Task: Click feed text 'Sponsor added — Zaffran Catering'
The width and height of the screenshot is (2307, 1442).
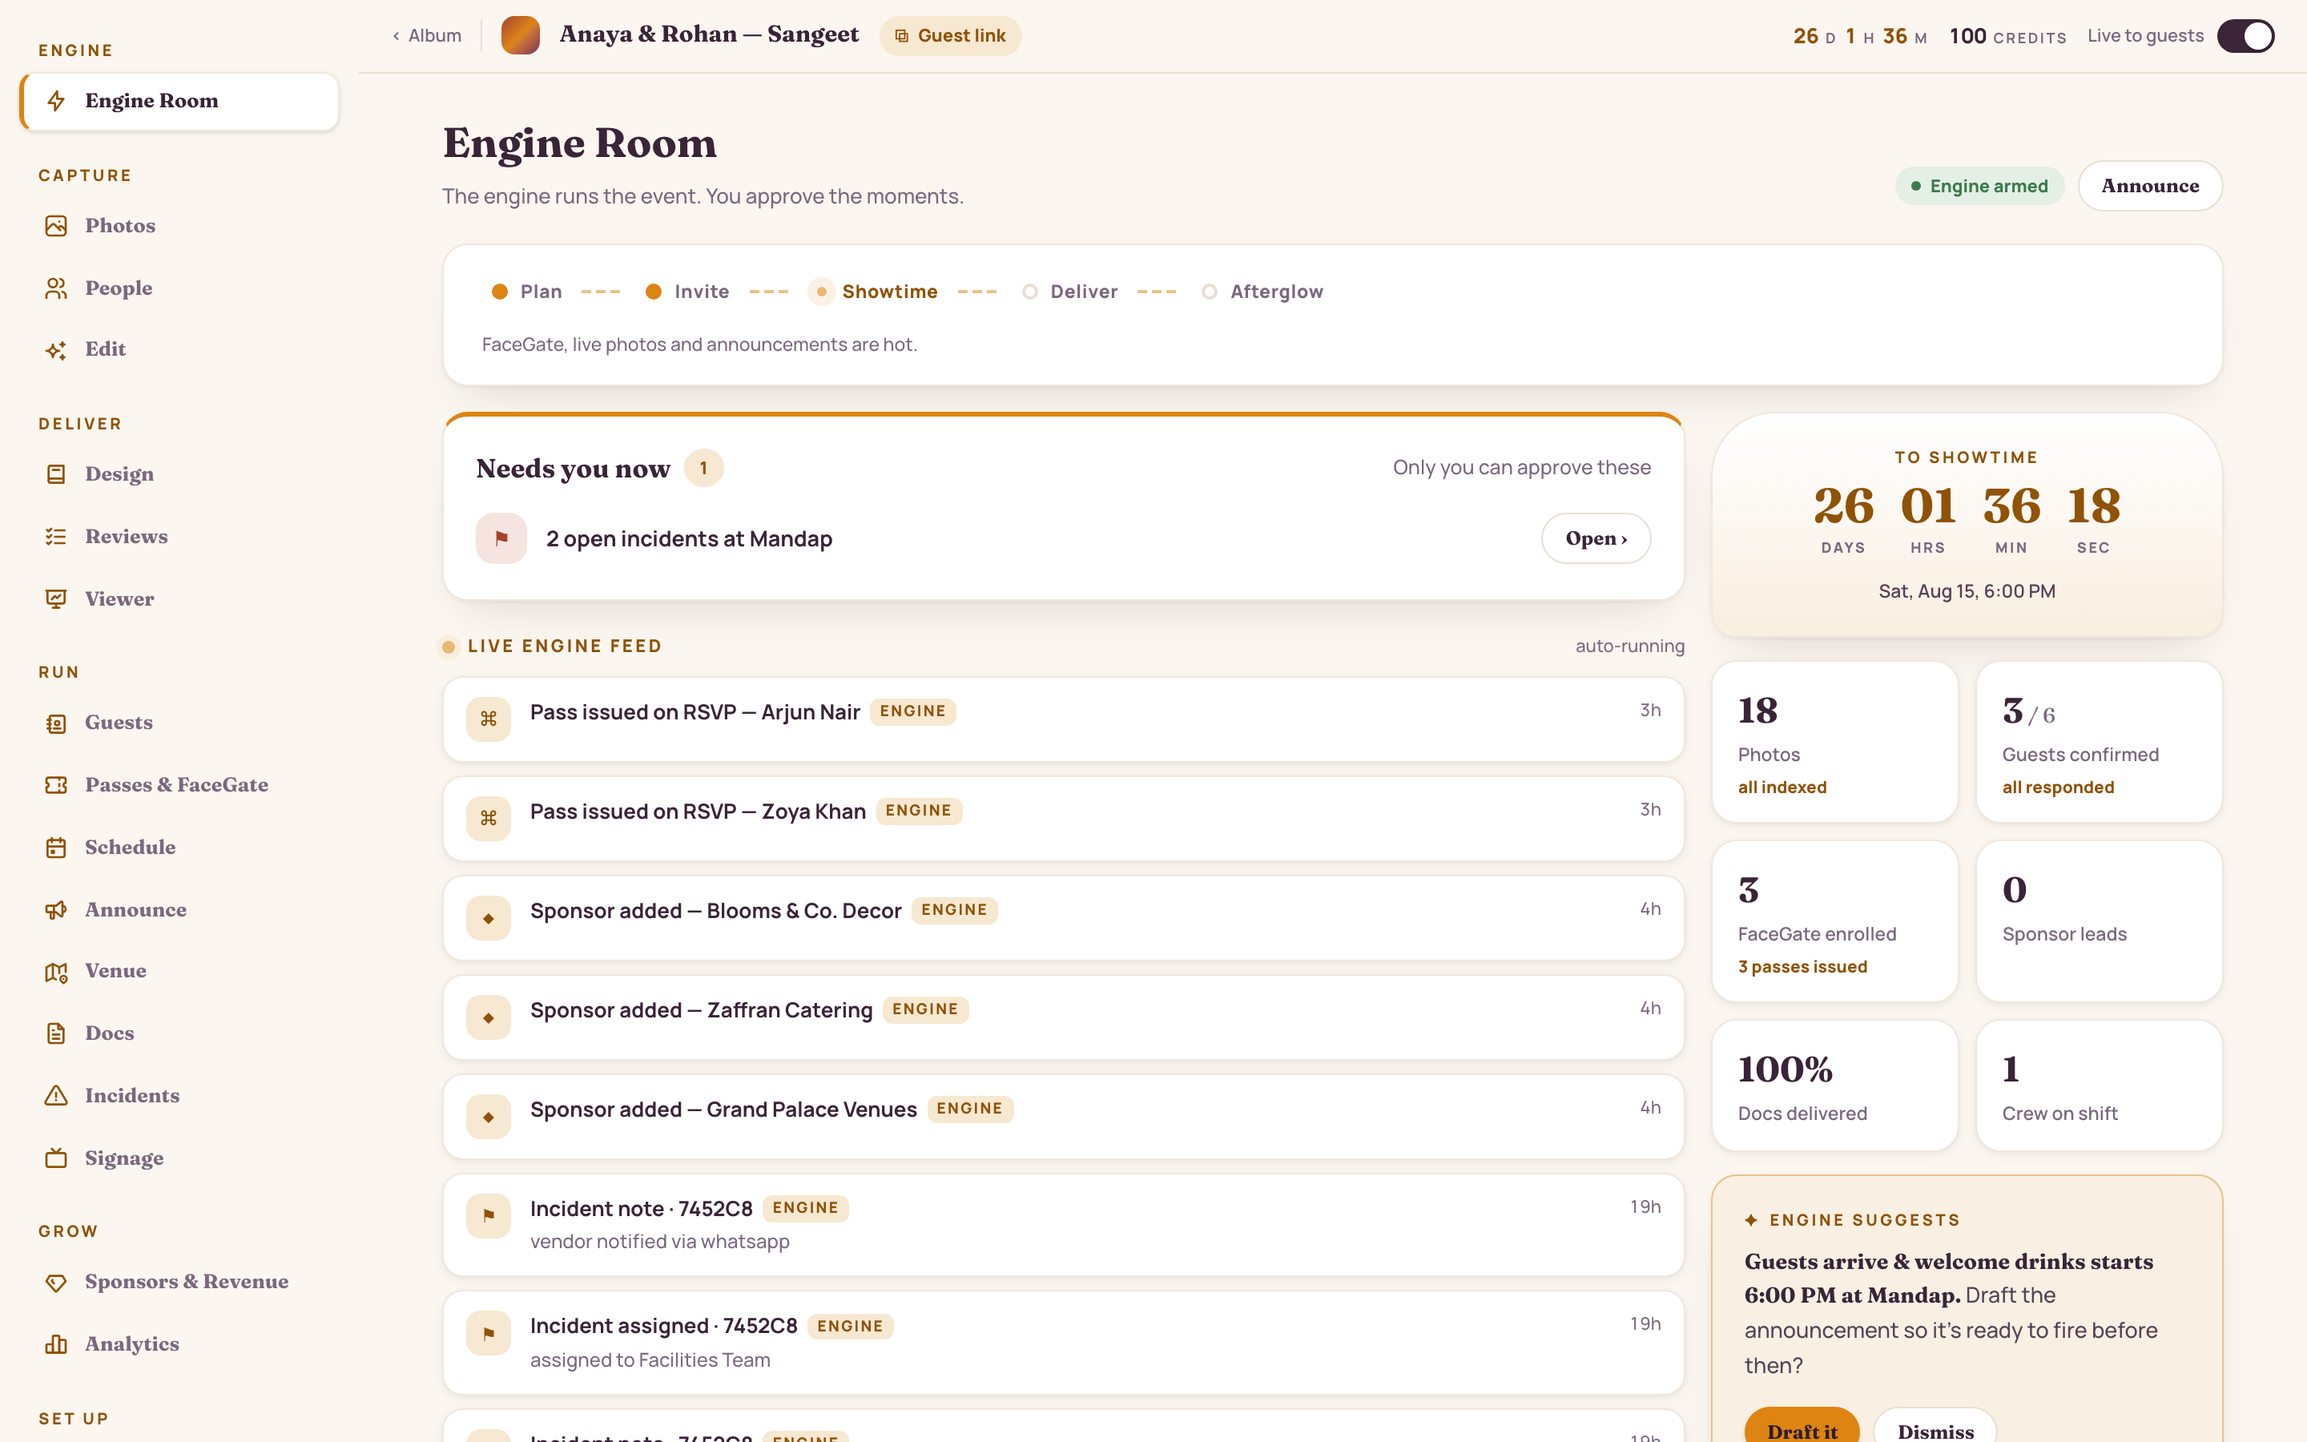Action: [x=701, y=1010]
